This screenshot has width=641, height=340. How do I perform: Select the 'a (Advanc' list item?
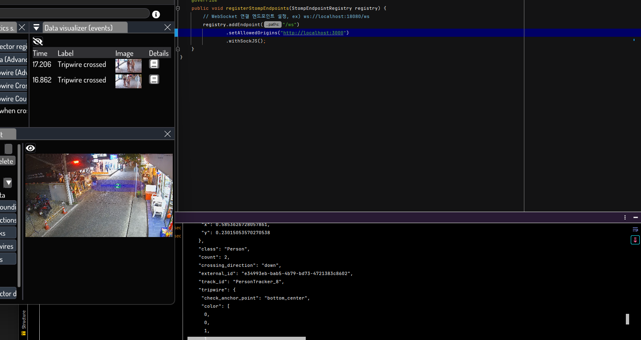(14, 60)
